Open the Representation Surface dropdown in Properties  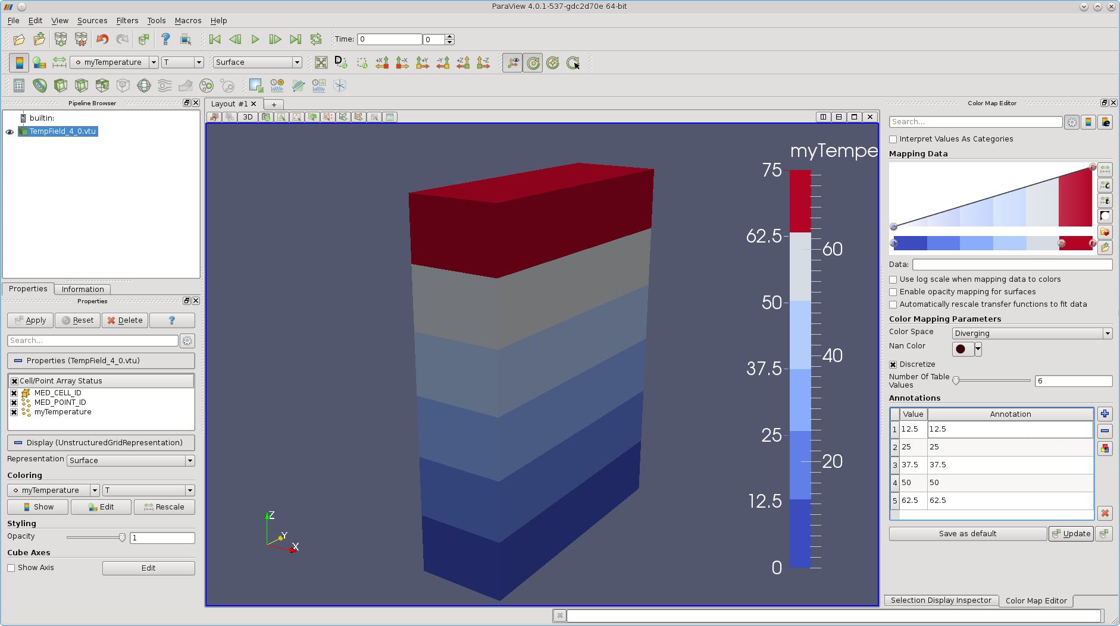130,461
